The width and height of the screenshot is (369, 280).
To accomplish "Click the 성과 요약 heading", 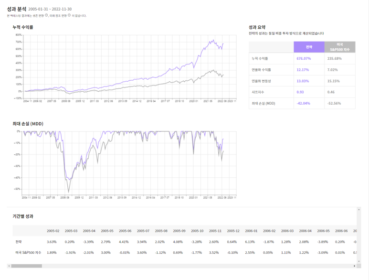I will click(257, 27).
